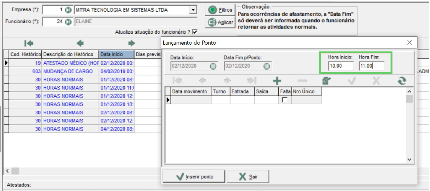Delete ponto record with minus icon
The width and height of the screenshot is (430, 191).
[302, 81]
